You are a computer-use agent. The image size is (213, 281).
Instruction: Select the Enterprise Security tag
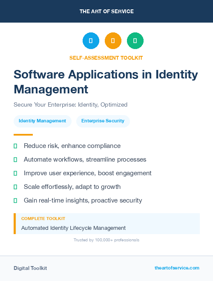tap(103, 121)
